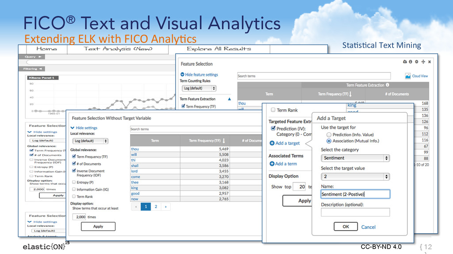Click Apply under Display Option in targeted panel
This screenshot has width=453, height=254.
298,201
